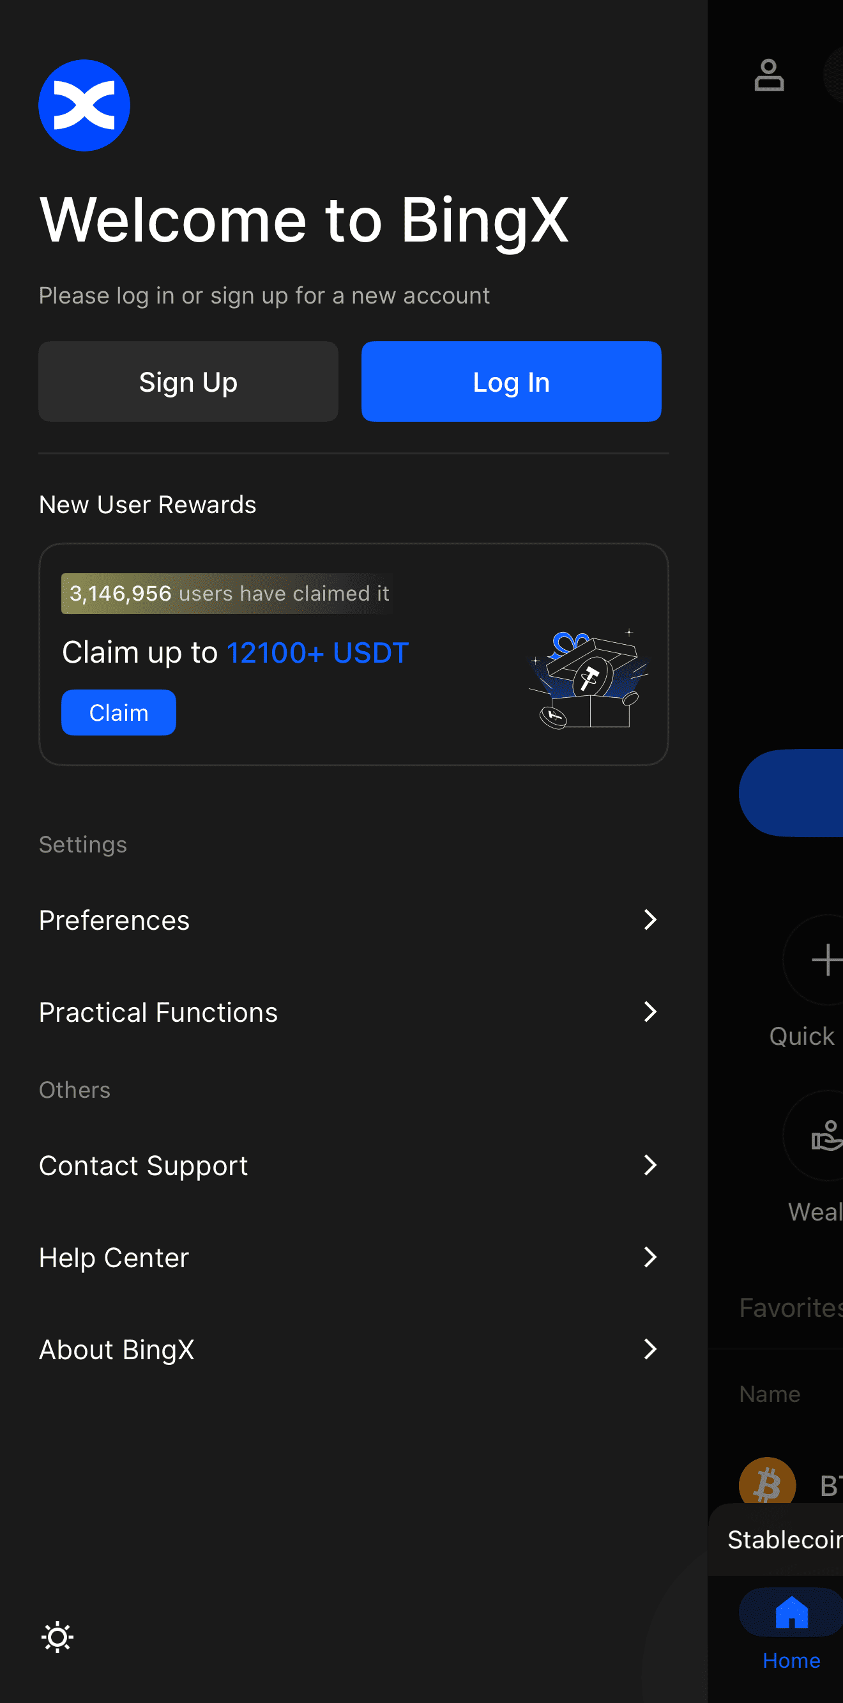843x1703 pixels.
Task: Expand the Preferences chevron arrow
Action: point(650,920)
